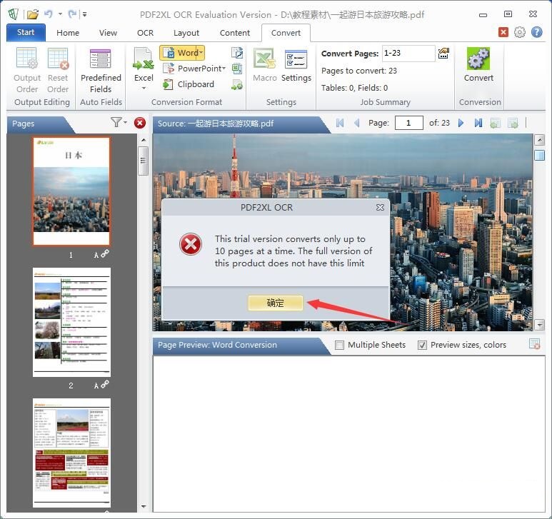Open options via the gear icon in the ribbon tab row
The width and height of the screenshot is (552, 519).
click(520, 32)
